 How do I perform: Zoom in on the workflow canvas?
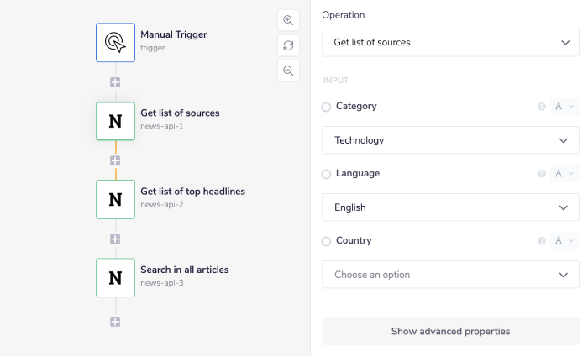[288, 21]
